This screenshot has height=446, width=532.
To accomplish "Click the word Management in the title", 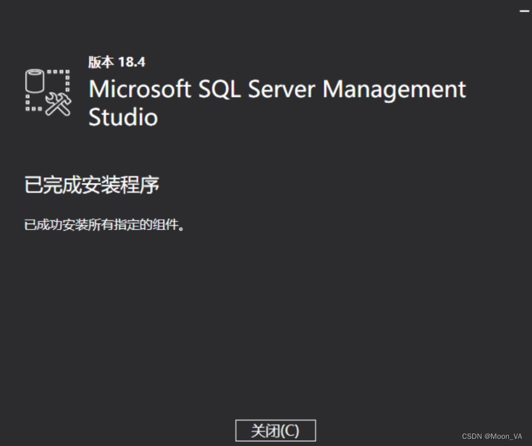I will [x=394, y=91].
